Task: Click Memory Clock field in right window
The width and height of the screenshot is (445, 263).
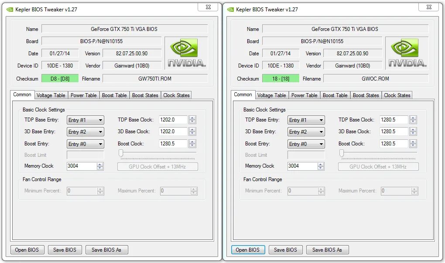Action: (x=302, y=166)
